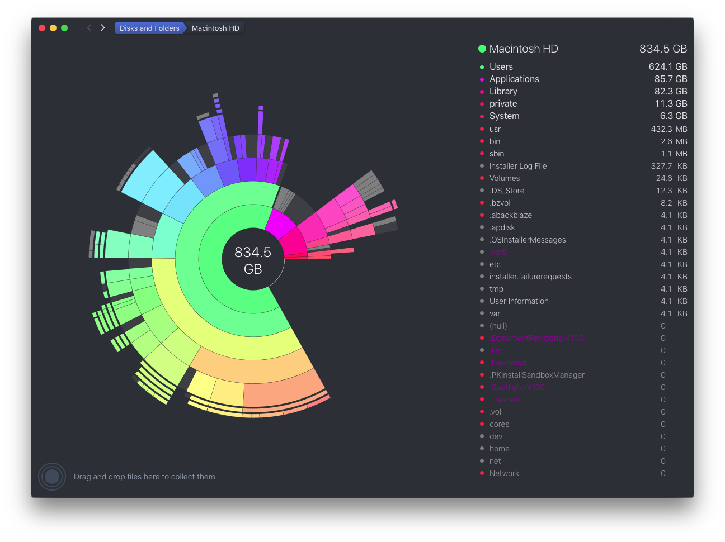The image size is (725, 542).
Task: Click the center 834.5 GB circle of the sunburst
Action: click(x=253, y=260)
